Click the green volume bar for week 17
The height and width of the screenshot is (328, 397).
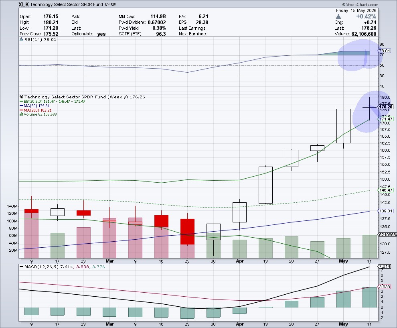click(57, 246)
